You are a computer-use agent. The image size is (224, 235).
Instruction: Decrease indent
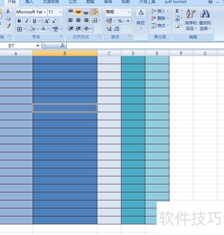[x=71, y=29]
